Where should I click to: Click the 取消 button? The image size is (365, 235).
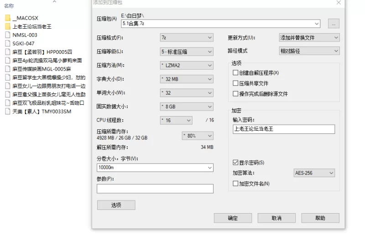click(276, 218)
